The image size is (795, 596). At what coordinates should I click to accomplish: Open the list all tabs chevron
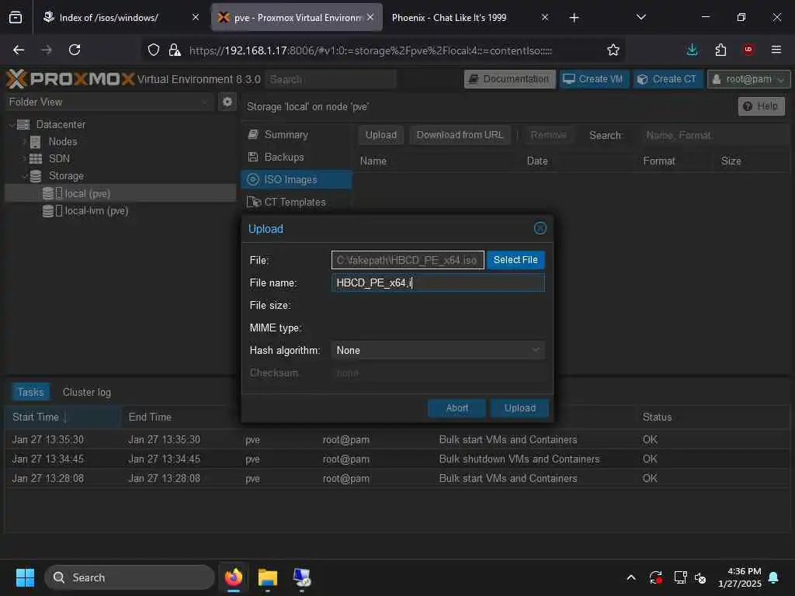[641, 17]
